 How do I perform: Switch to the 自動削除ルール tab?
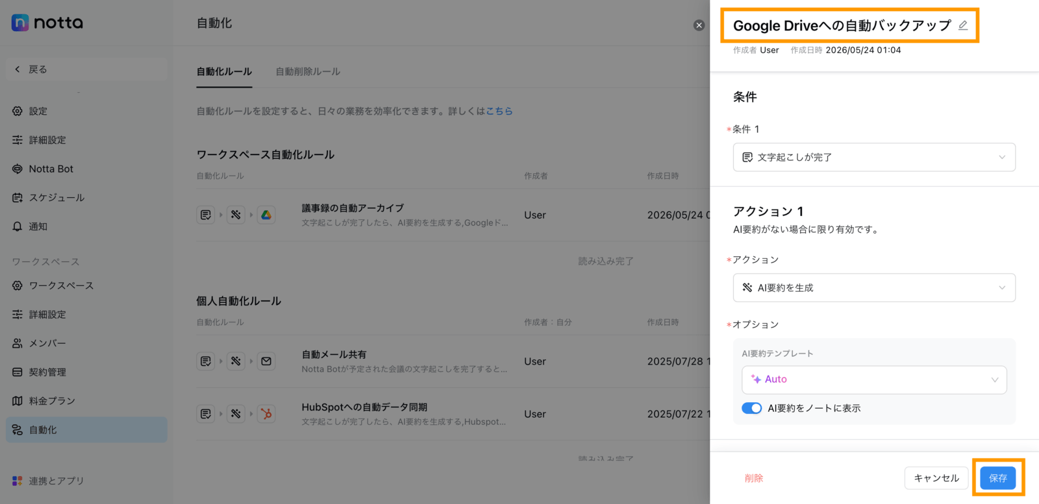[308, 71]
